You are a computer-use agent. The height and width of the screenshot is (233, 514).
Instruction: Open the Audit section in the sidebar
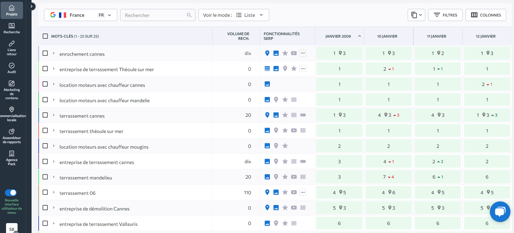pyautogui.click(x=12, y=68)
